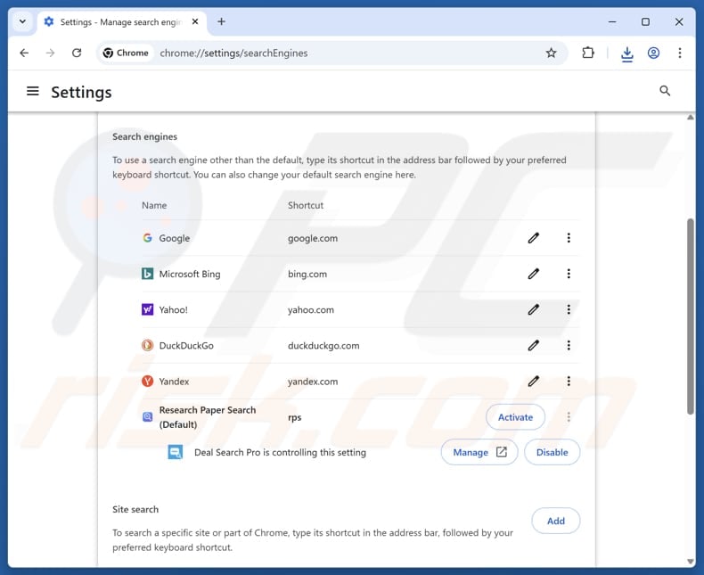Edit the DuckDuckGo search engine entry
Image resolution: width=704 pixels, height=575 pixels.
point(533,346)
